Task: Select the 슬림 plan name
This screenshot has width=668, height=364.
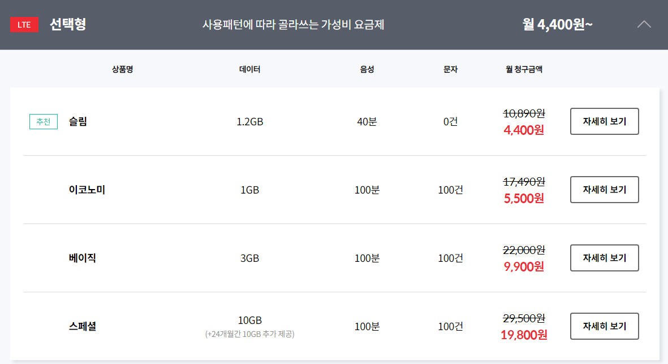Action: 78,122
